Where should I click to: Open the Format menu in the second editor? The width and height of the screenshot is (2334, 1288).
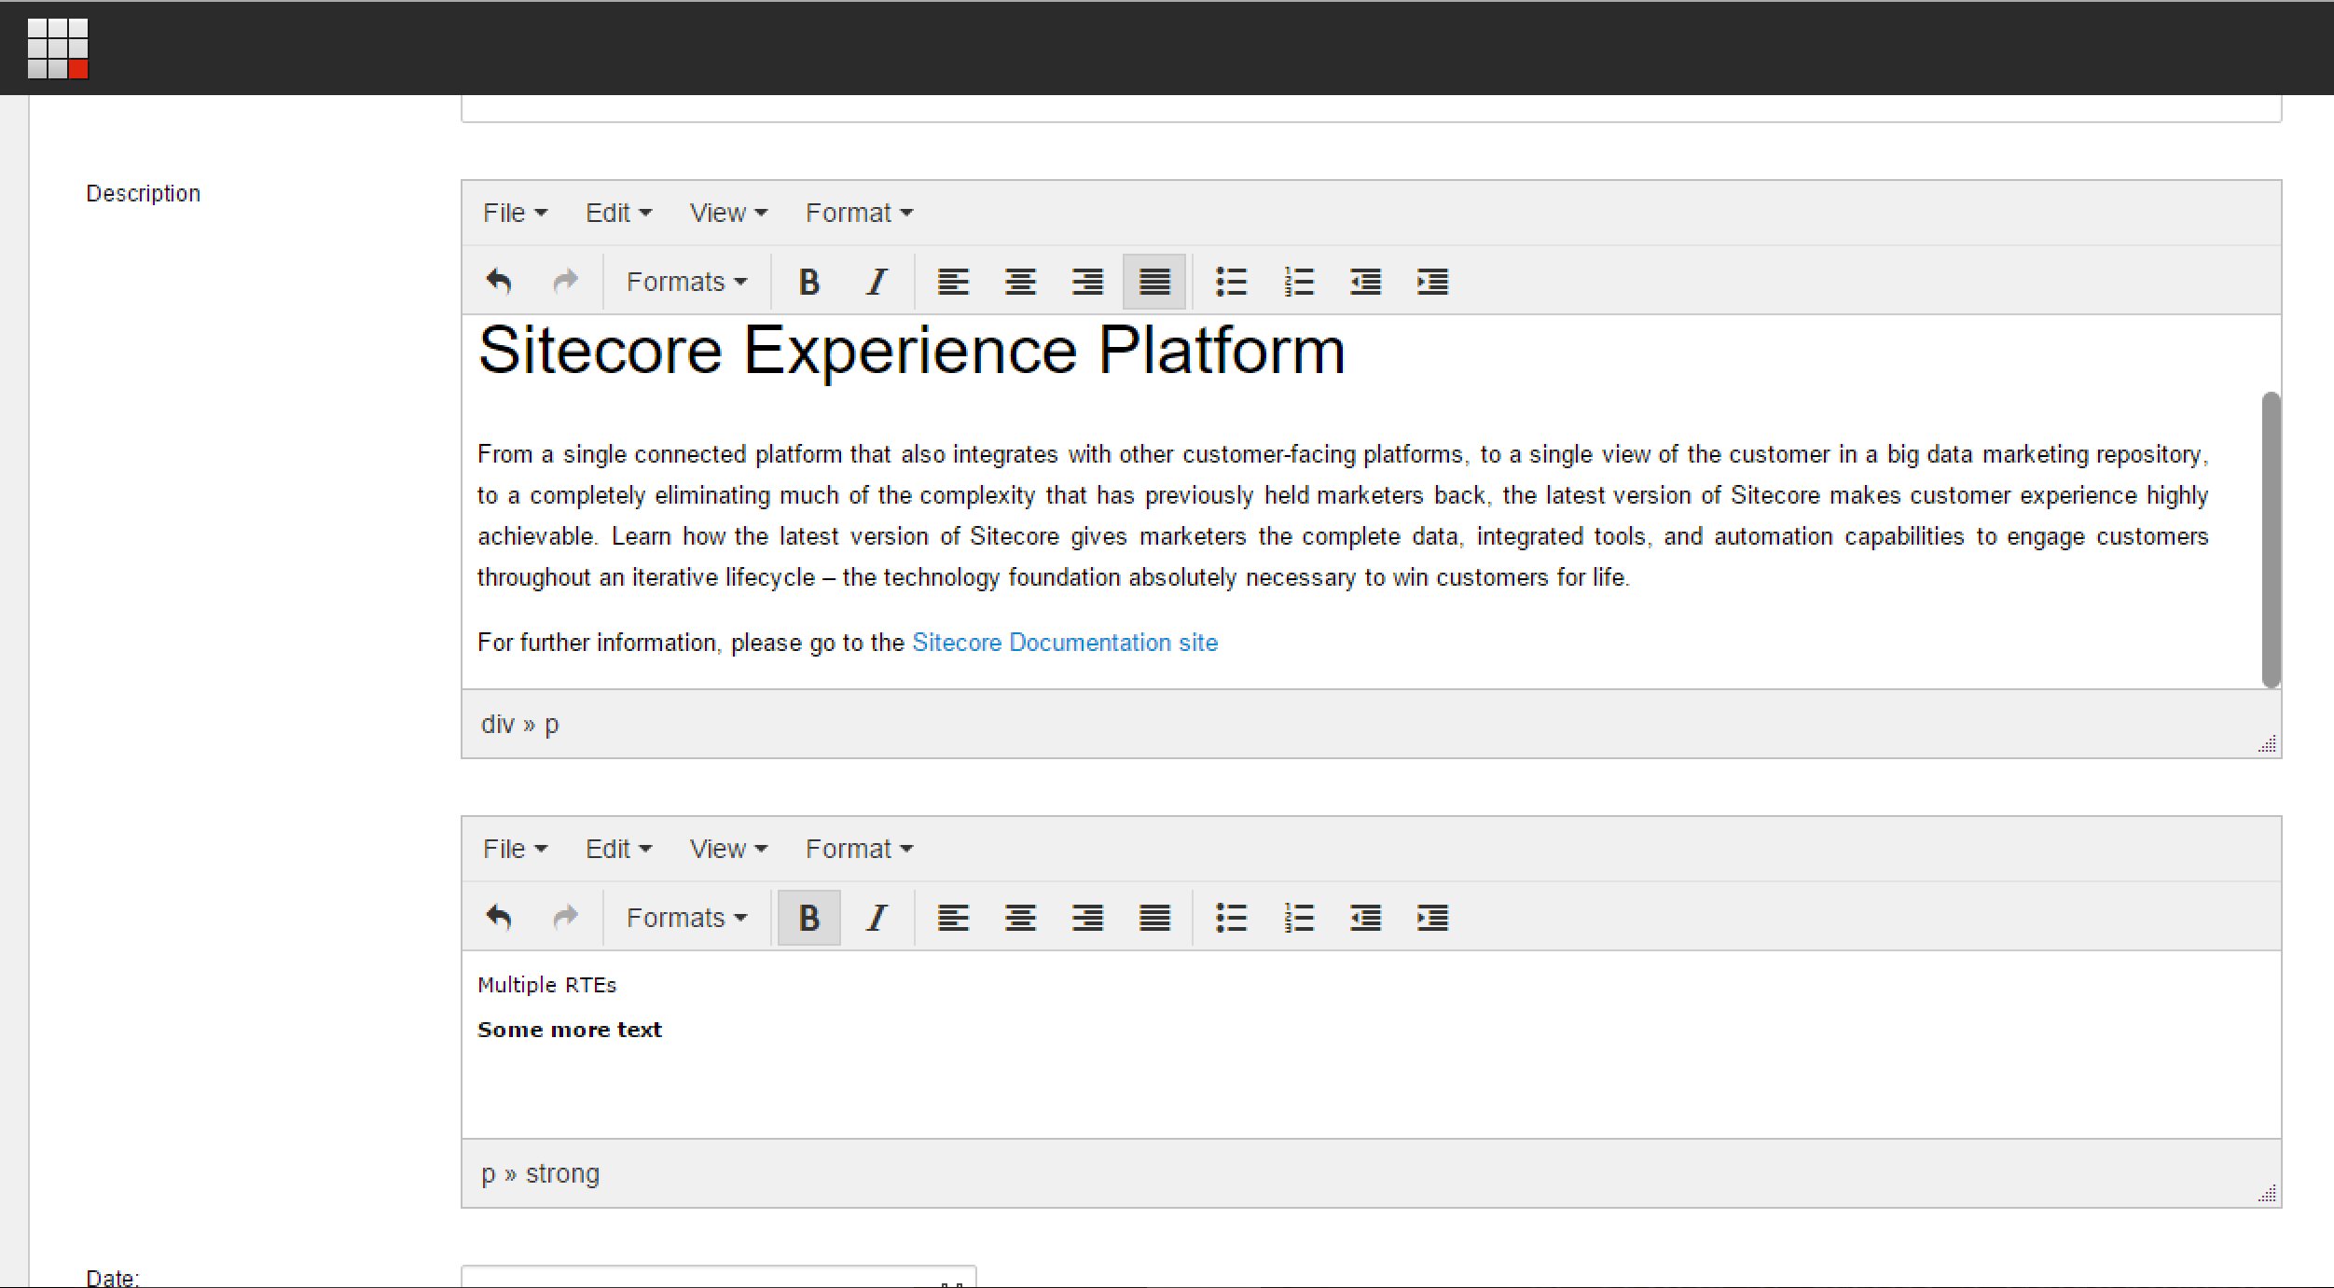(x=857, y=848)
